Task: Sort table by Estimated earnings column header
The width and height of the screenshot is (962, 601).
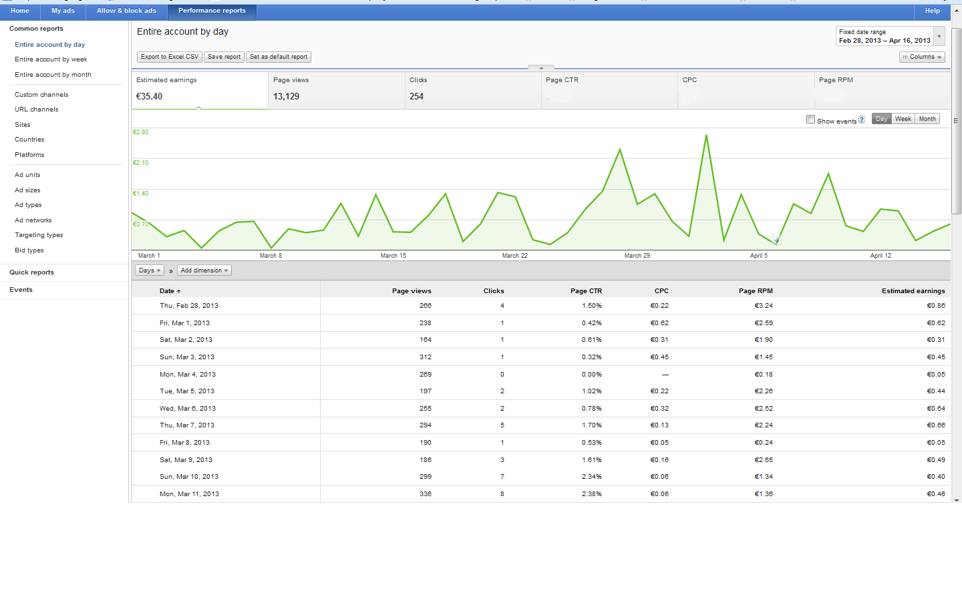Action: (913, 291)
